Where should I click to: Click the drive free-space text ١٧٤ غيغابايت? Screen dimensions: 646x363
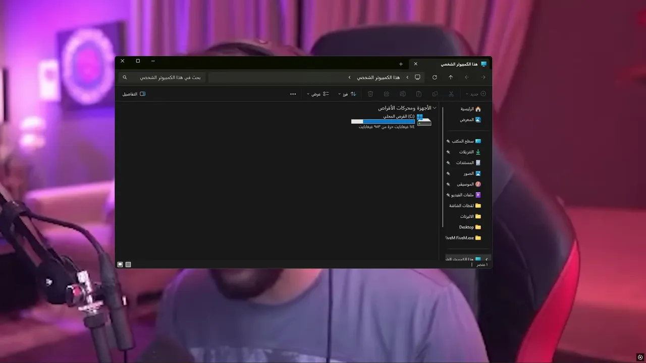[387, 127]
